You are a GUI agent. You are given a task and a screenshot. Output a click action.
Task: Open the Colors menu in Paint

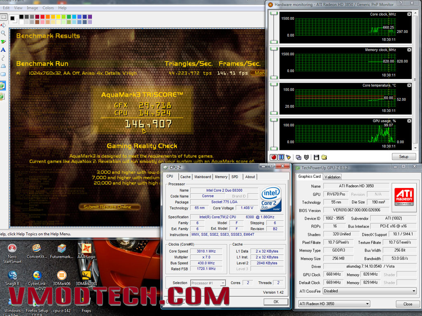[x=48, y=8]
